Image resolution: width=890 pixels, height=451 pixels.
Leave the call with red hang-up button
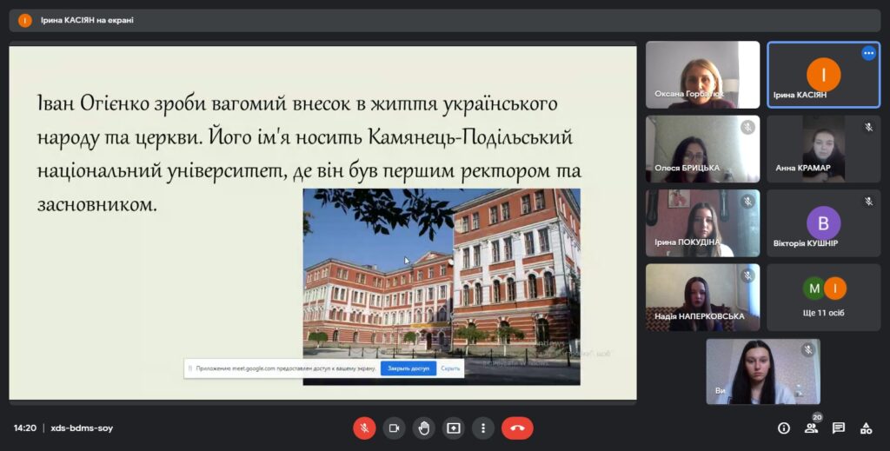coord(517,428)
